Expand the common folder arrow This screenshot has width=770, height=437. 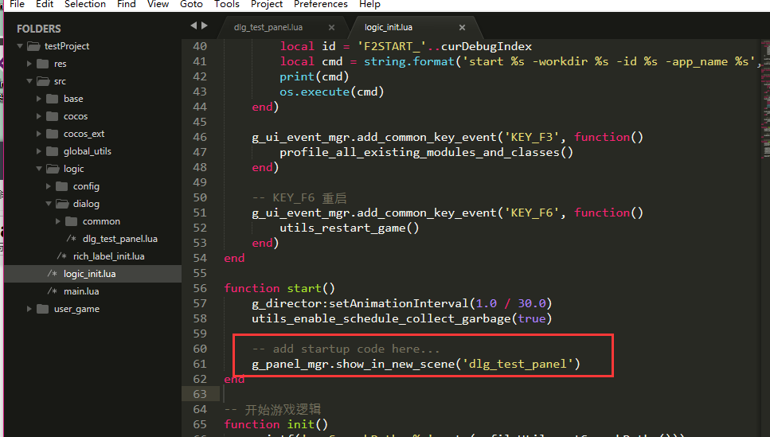coord(58,221)
